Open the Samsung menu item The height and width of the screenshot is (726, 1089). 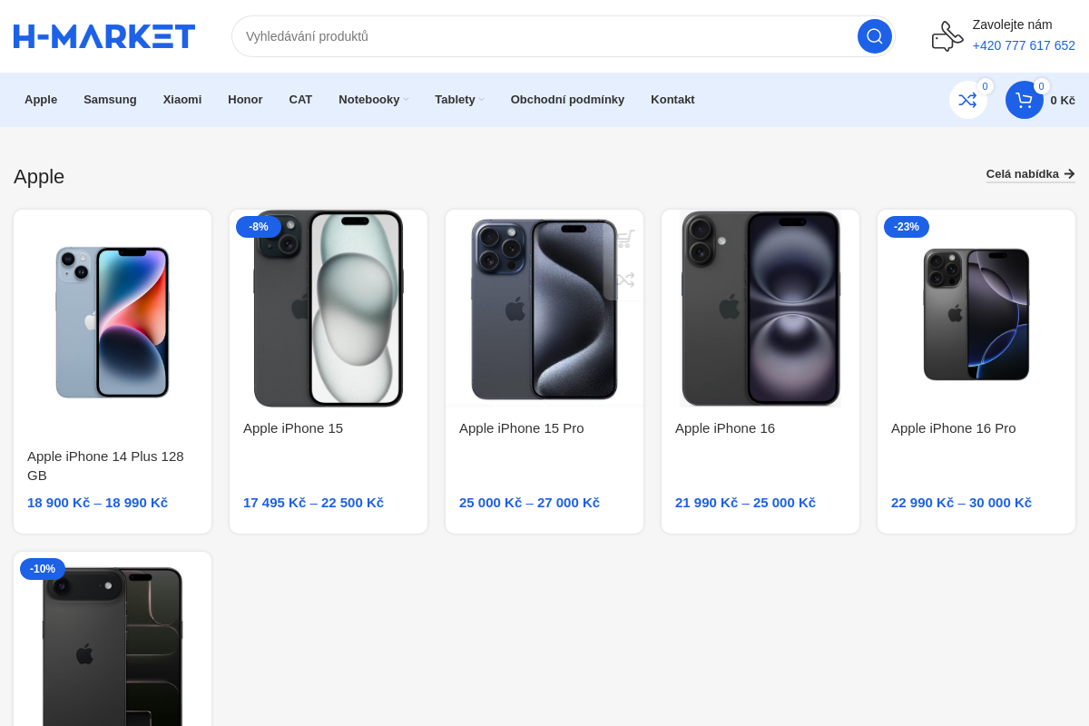(x=110, y=100)
